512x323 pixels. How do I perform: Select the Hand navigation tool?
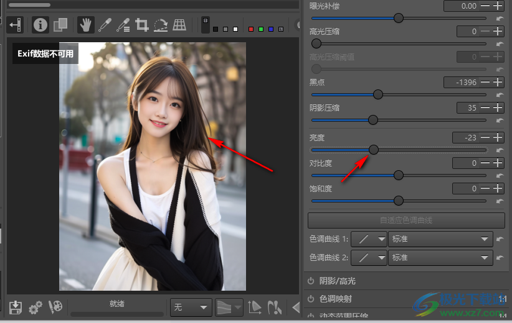point(85,25)
